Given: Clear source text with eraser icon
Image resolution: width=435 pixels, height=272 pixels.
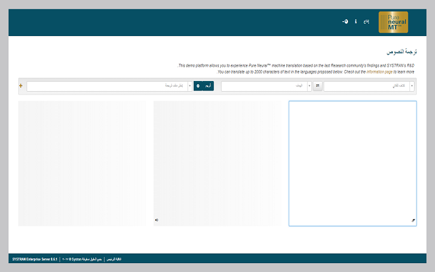Looking at the screenshot, I should (413, 220).
